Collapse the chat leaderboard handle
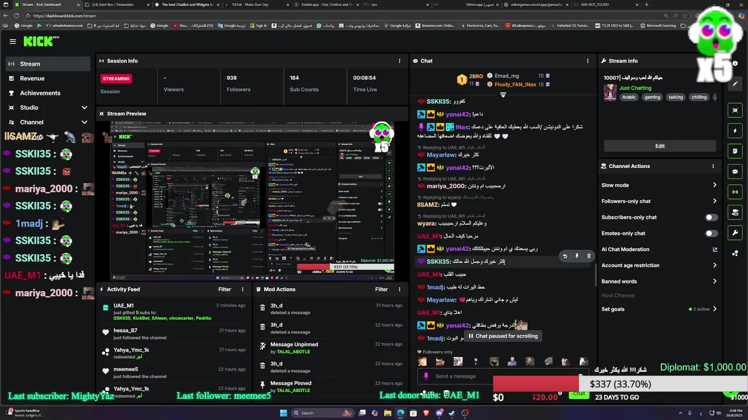Image resolution: width=748 pixels, height=420 pixels. pos(503,94)
